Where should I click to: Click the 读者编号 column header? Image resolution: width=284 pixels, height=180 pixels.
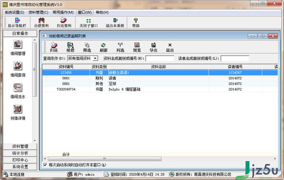(x=235, y=67)
